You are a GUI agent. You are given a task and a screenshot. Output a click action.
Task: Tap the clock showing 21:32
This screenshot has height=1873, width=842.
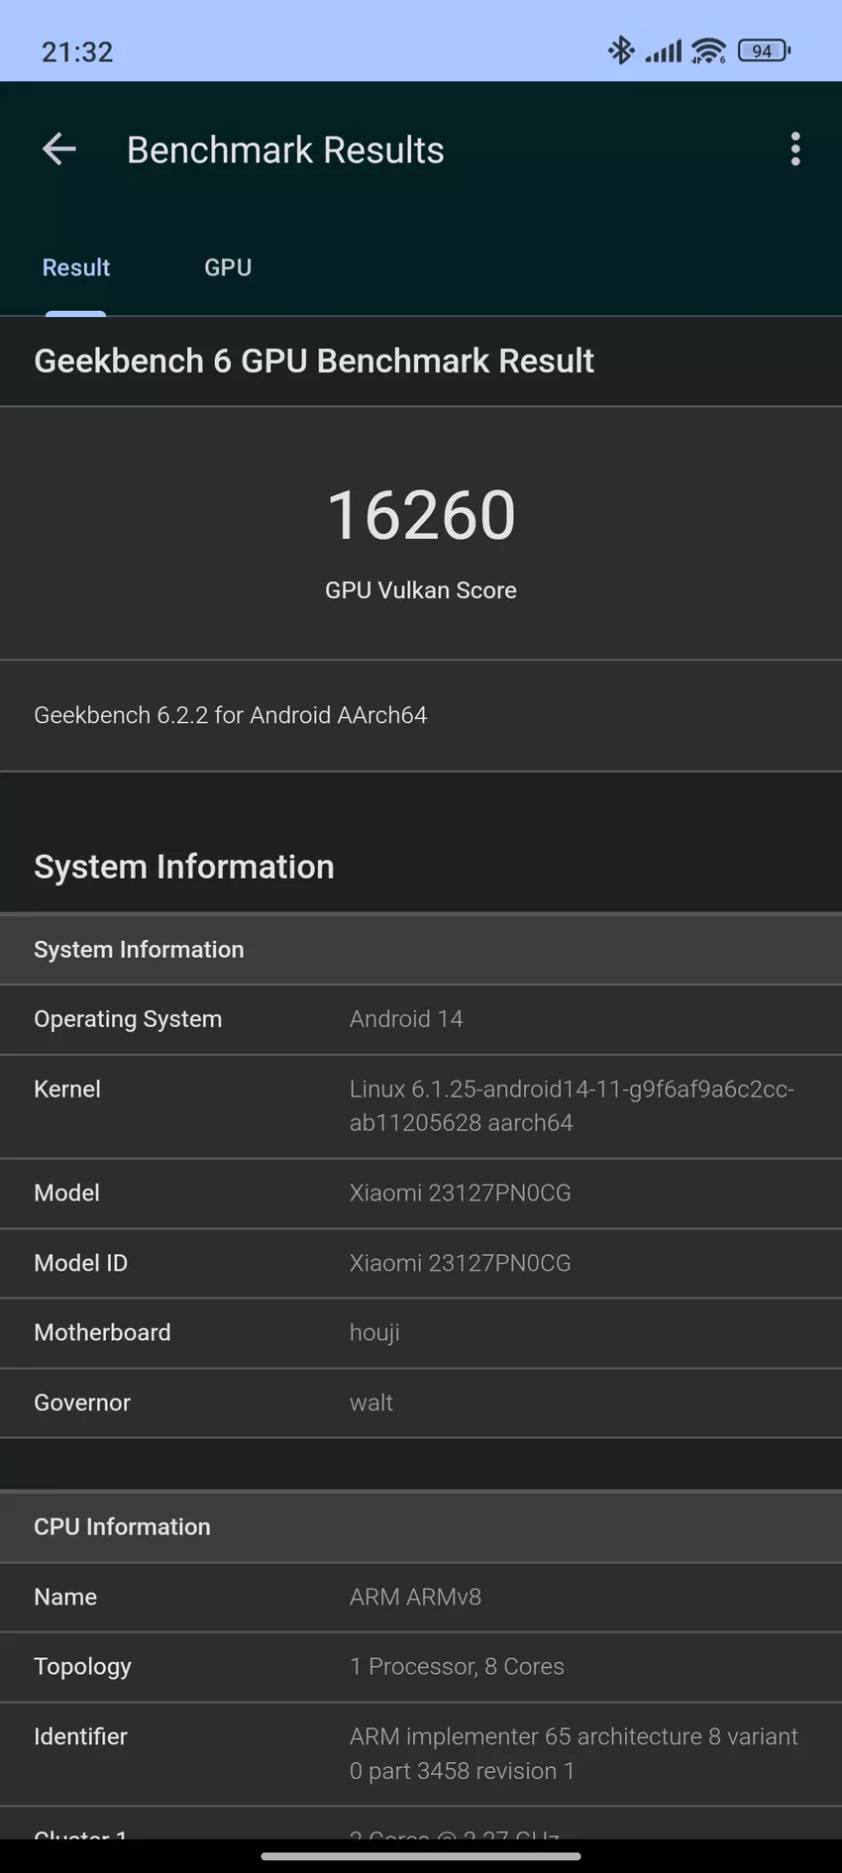pyautogui.click(x=77, y=52)
